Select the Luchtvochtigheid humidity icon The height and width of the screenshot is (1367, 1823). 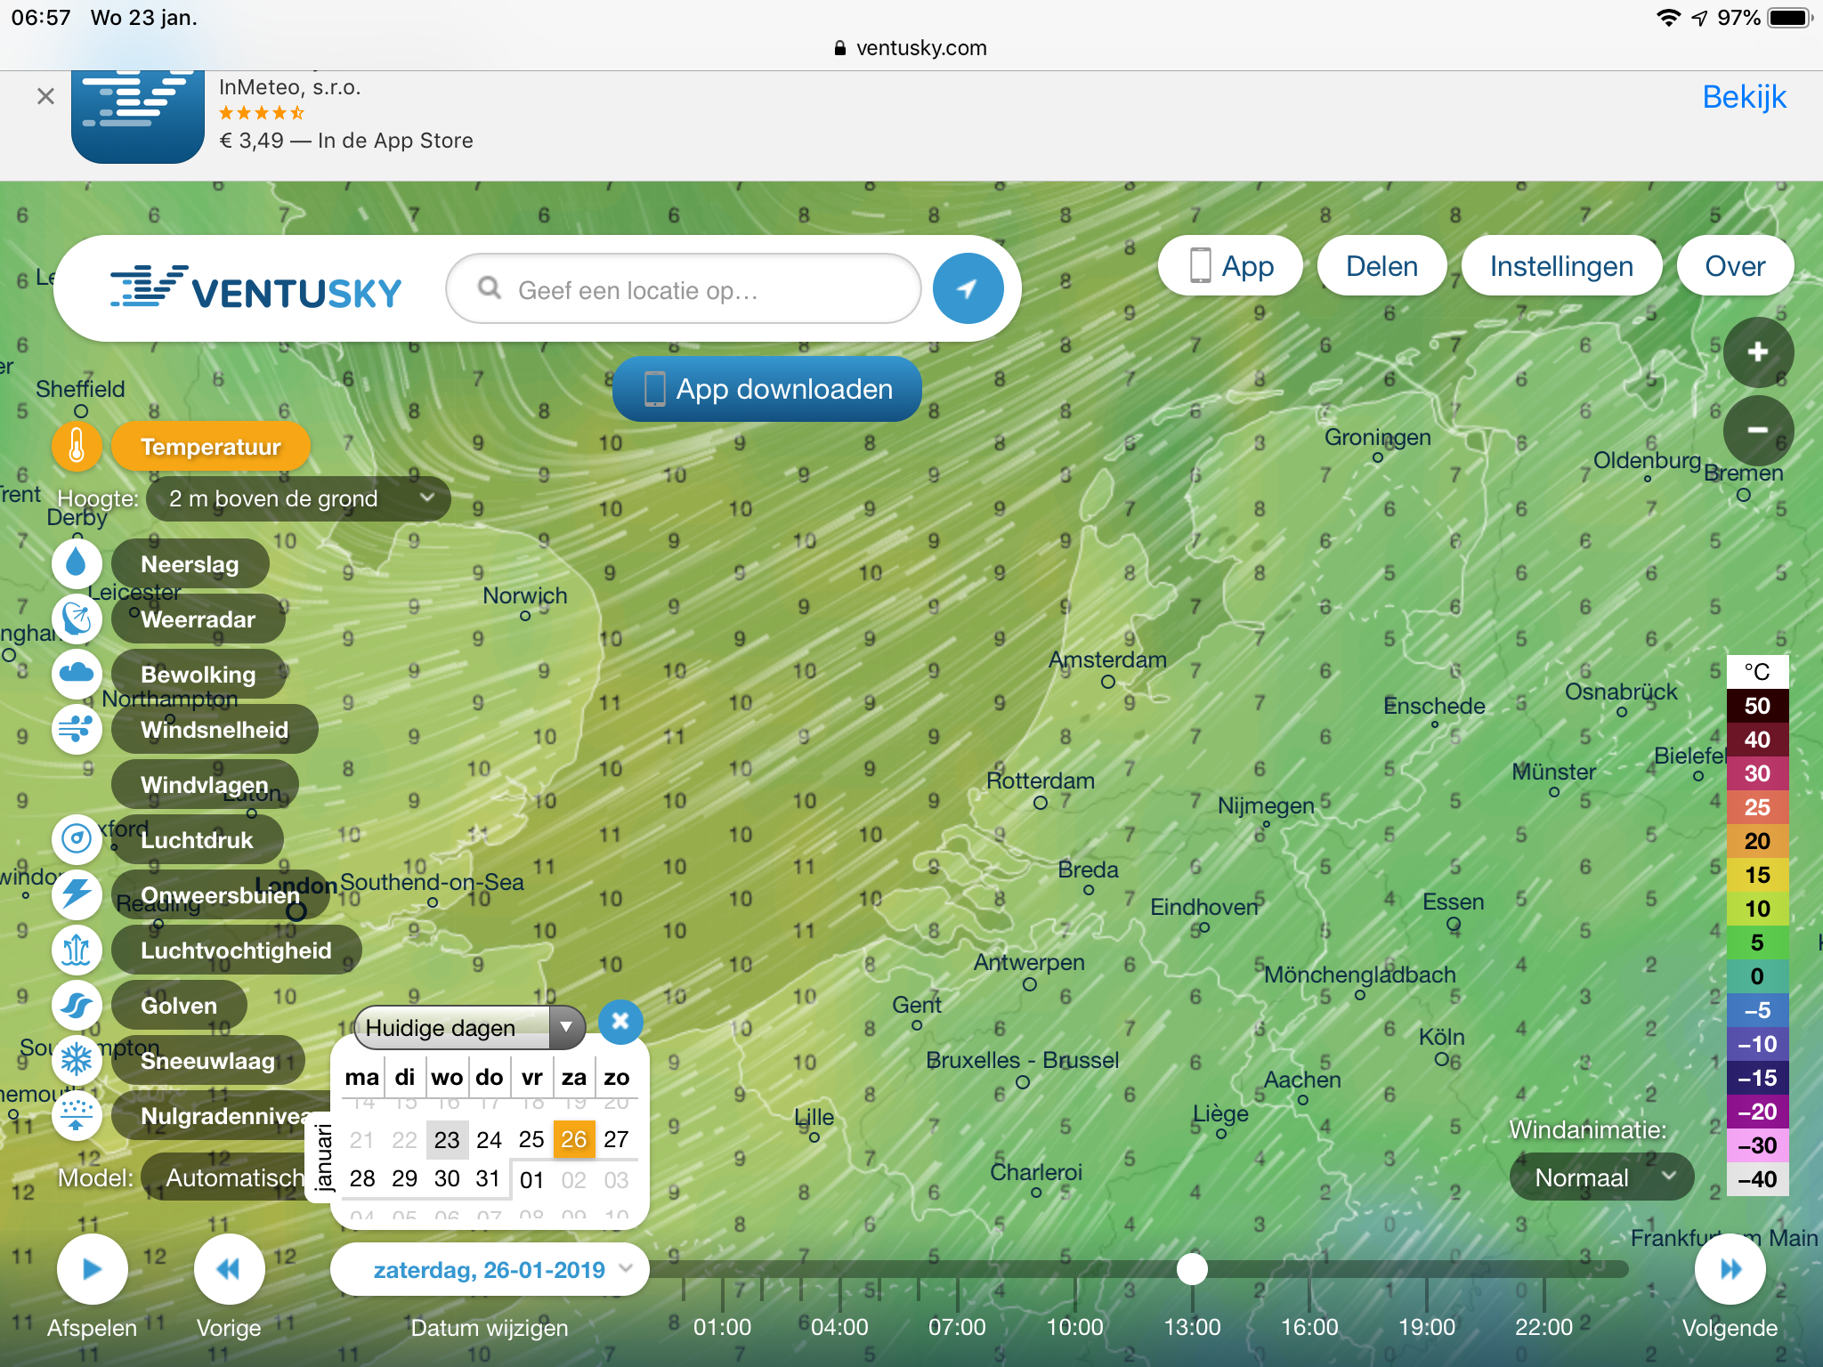(x=77, y=950)
